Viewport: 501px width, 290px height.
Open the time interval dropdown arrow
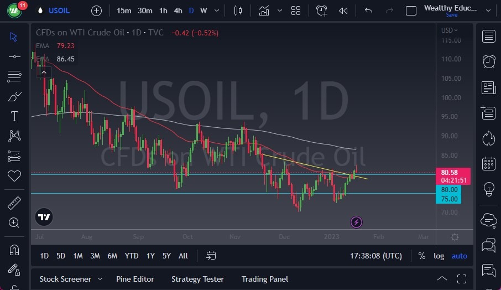[x=216, y=11]
